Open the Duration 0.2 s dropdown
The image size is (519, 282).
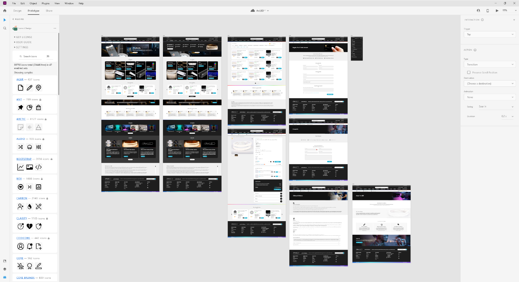click(507, 116)
